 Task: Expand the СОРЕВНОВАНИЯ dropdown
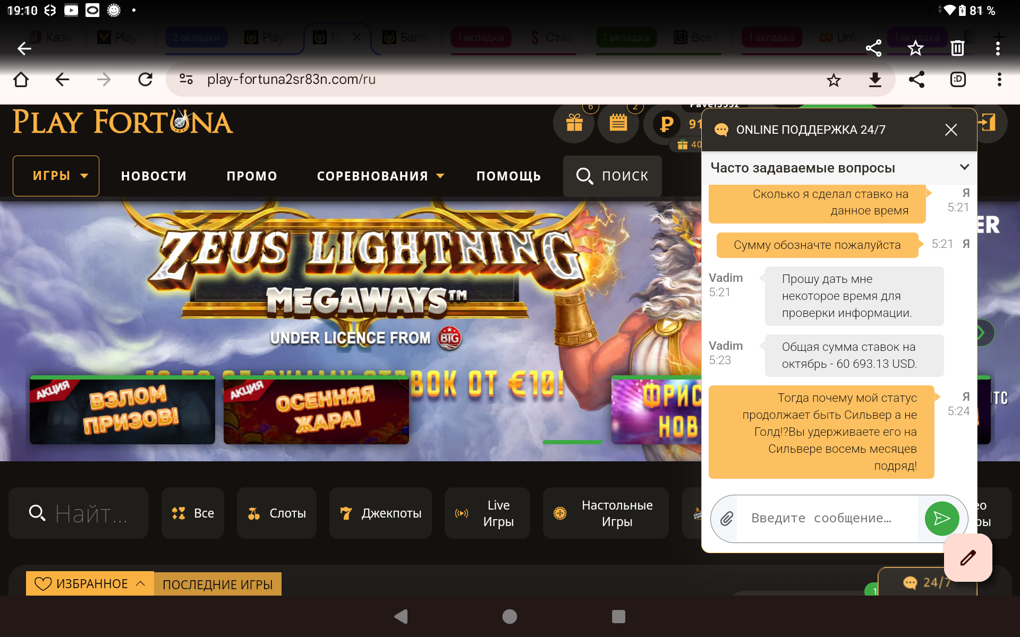380,176
